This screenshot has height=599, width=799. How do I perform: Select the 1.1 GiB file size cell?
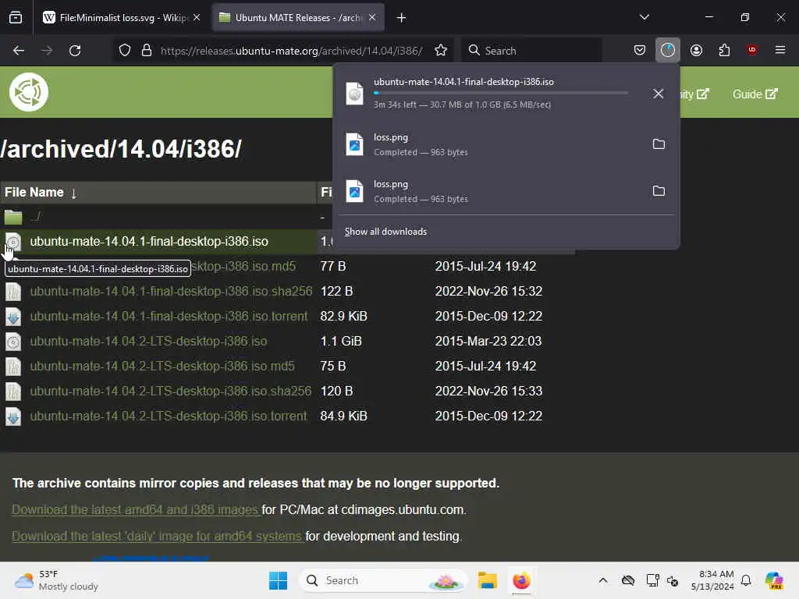point(341,342)
